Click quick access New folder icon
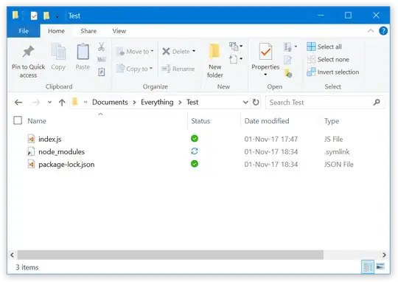Viewport: 398px width, 282px height. pyautogui.click(x=46, y=16)
